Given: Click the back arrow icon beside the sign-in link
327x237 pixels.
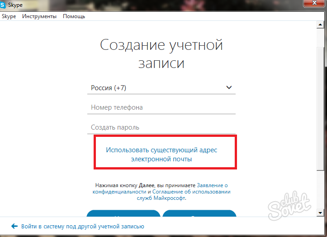Looking at the screenshot, I should pos(14,226).
